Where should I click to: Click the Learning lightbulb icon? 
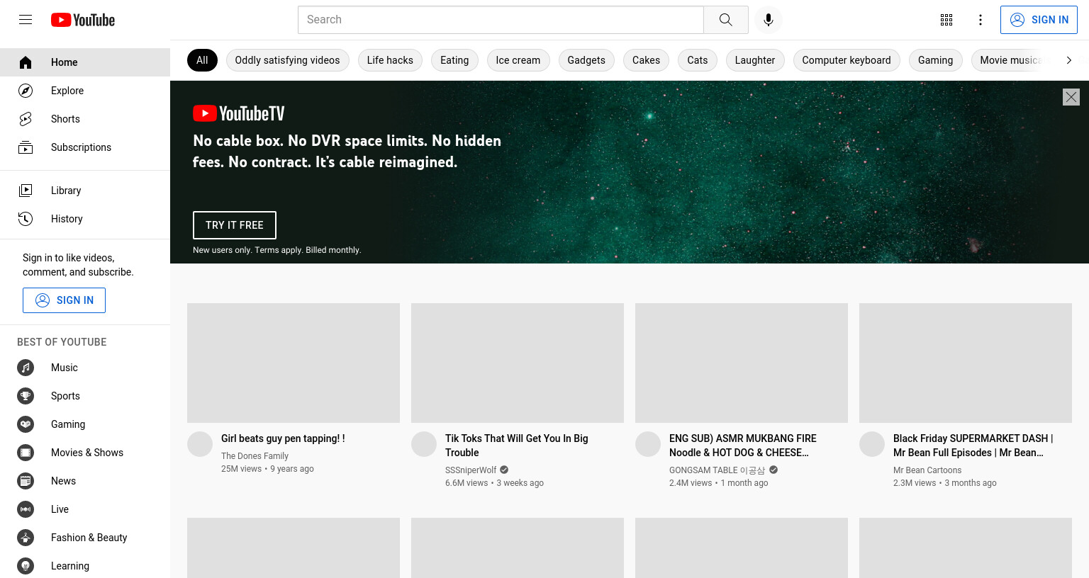coord(26,566)
